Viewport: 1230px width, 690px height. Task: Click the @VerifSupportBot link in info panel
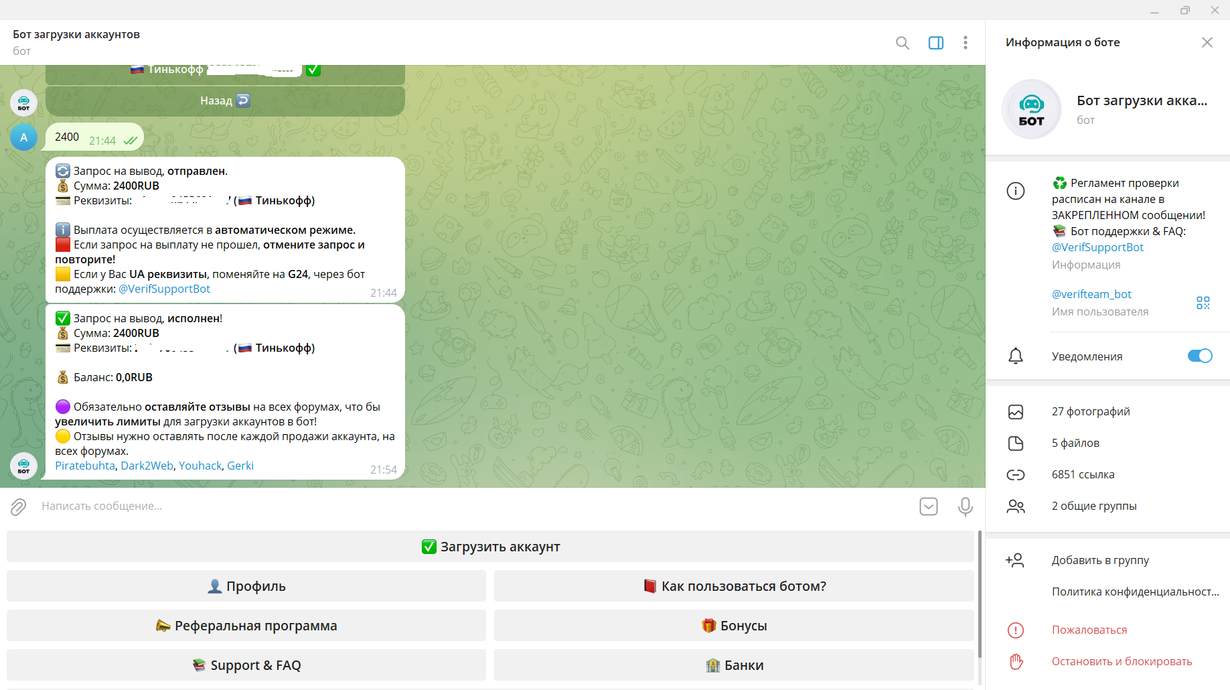1097,247
